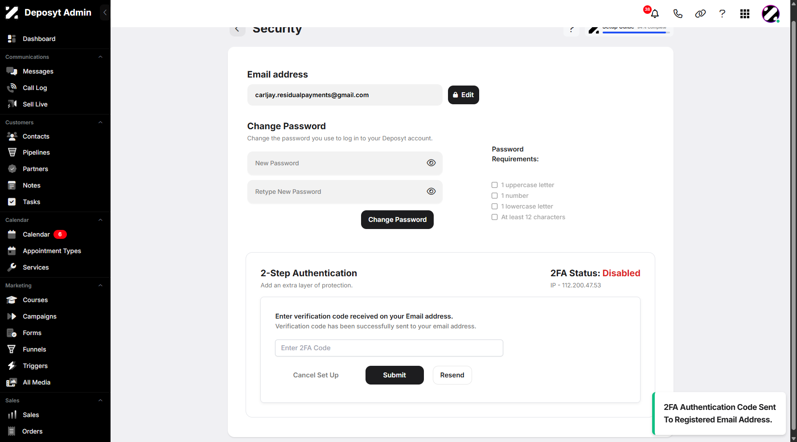Screen dimensions: 797x442
Task: Click the Courses graduation cap icon
Action: pyautogui.click(x=12, y=300)
